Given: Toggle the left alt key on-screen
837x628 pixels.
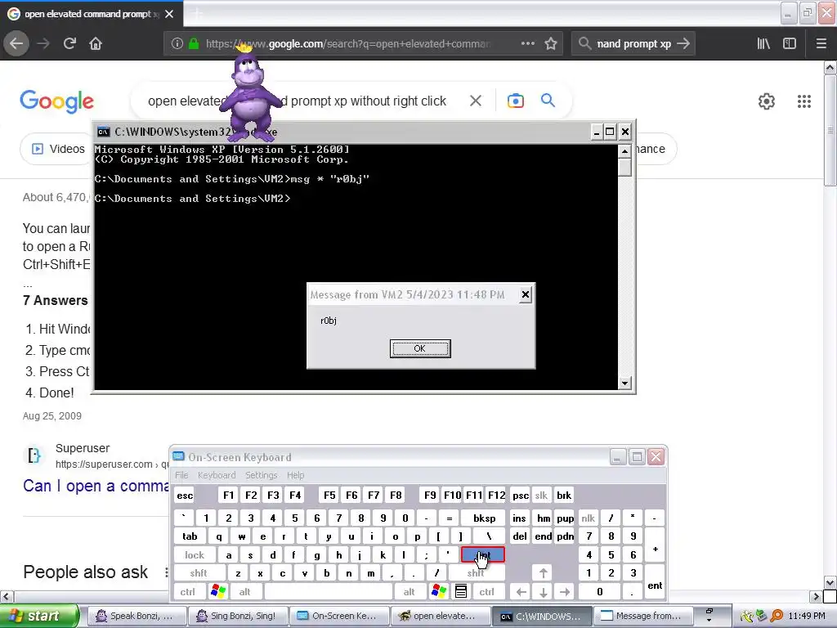Looking at the screenshot, I should coord(245,591).
